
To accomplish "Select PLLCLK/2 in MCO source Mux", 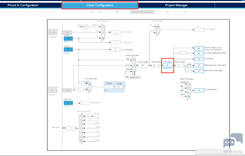I will tap(81, 116).
